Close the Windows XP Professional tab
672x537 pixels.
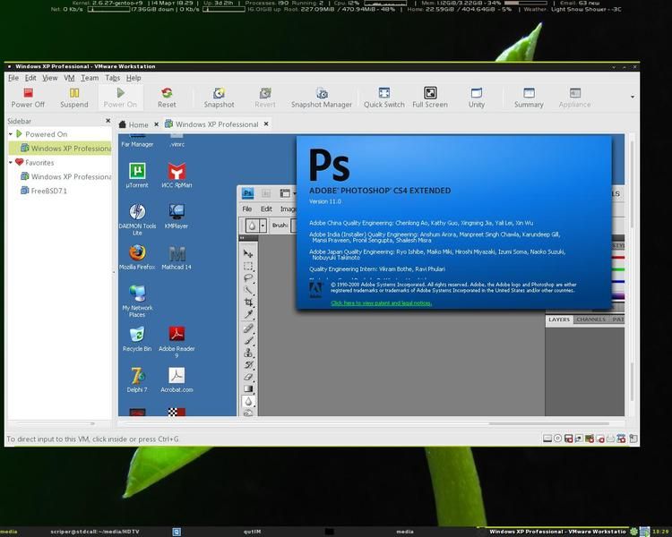click(x=266, y=124)
